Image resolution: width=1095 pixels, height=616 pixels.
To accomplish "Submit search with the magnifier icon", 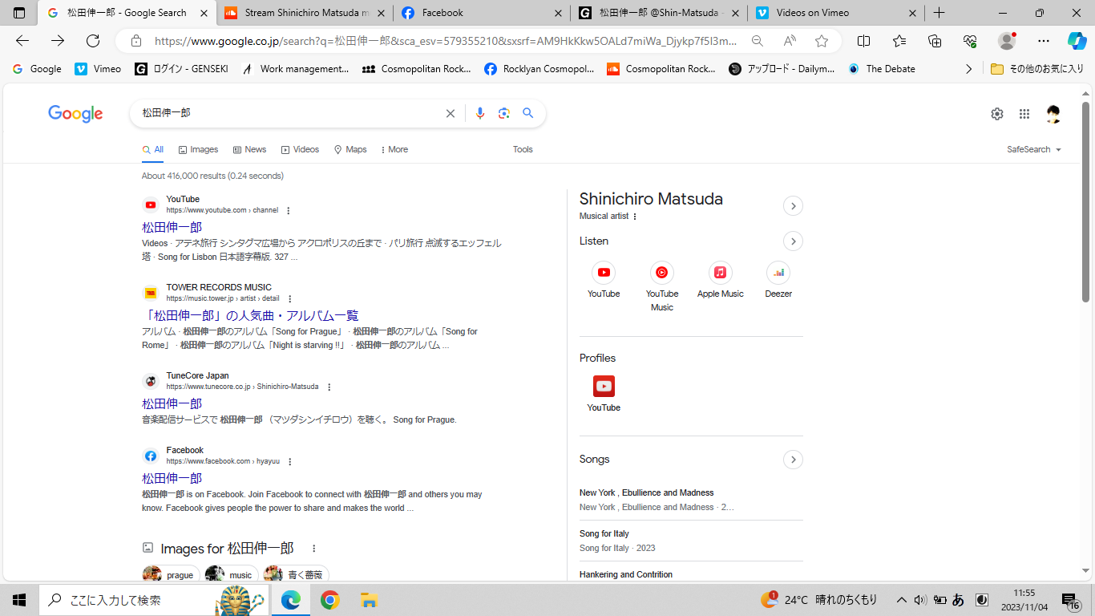I will click(528, 114).
